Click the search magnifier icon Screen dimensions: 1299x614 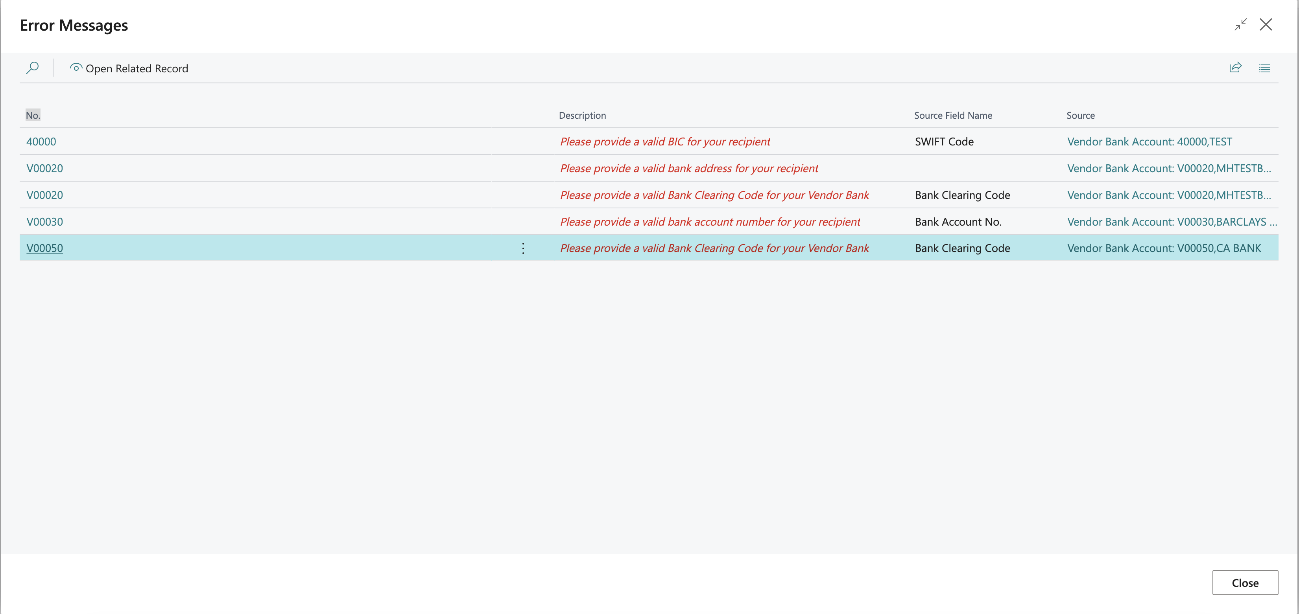click(32, 68)
